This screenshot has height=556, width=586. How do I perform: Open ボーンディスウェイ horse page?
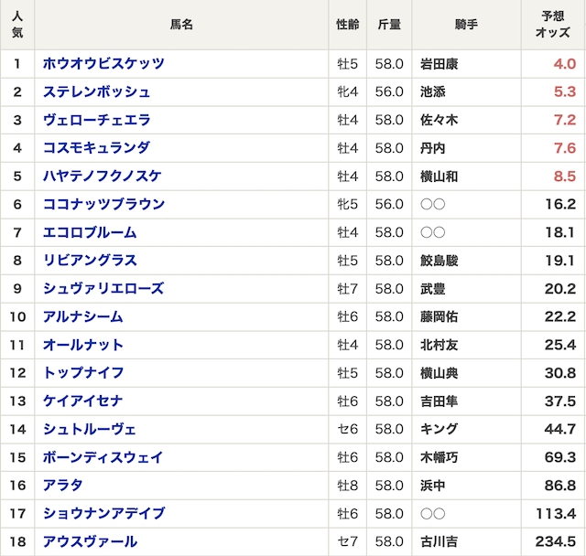coord(103,457)
